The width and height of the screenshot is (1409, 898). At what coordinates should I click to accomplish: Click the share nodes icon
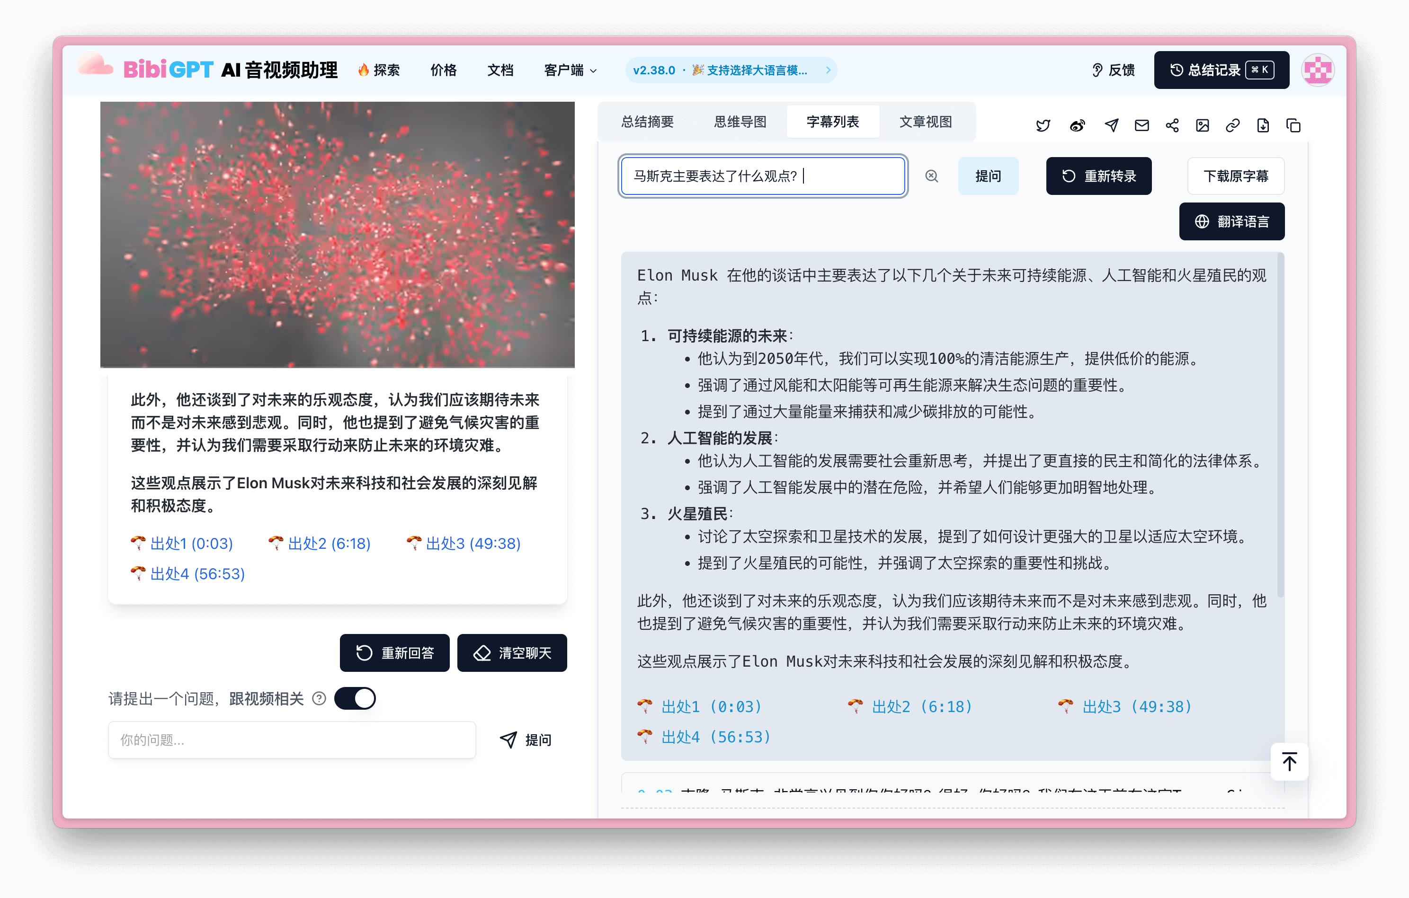click(1172, 126)
